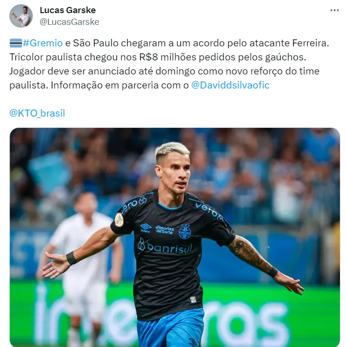Click the @LucasGarske handle
Screen dimensions: 346x347
69,22
